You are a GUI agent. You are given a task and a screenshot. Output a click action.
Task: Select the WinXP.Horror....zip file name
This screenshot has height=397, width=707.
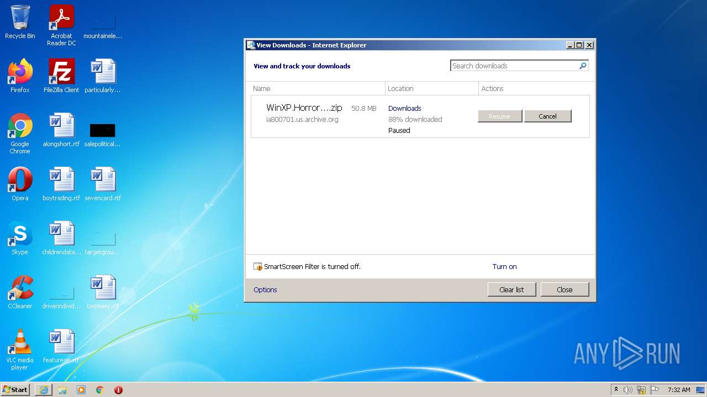point(304,108)
